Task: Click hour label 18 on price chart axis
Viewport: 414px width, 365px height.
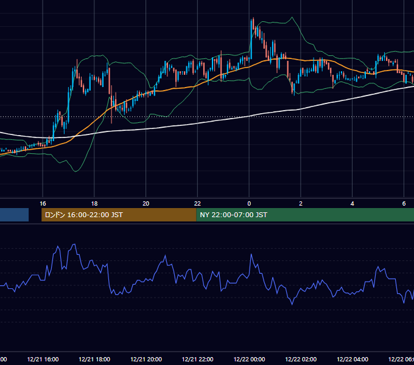Action: (x=94, y=204)
